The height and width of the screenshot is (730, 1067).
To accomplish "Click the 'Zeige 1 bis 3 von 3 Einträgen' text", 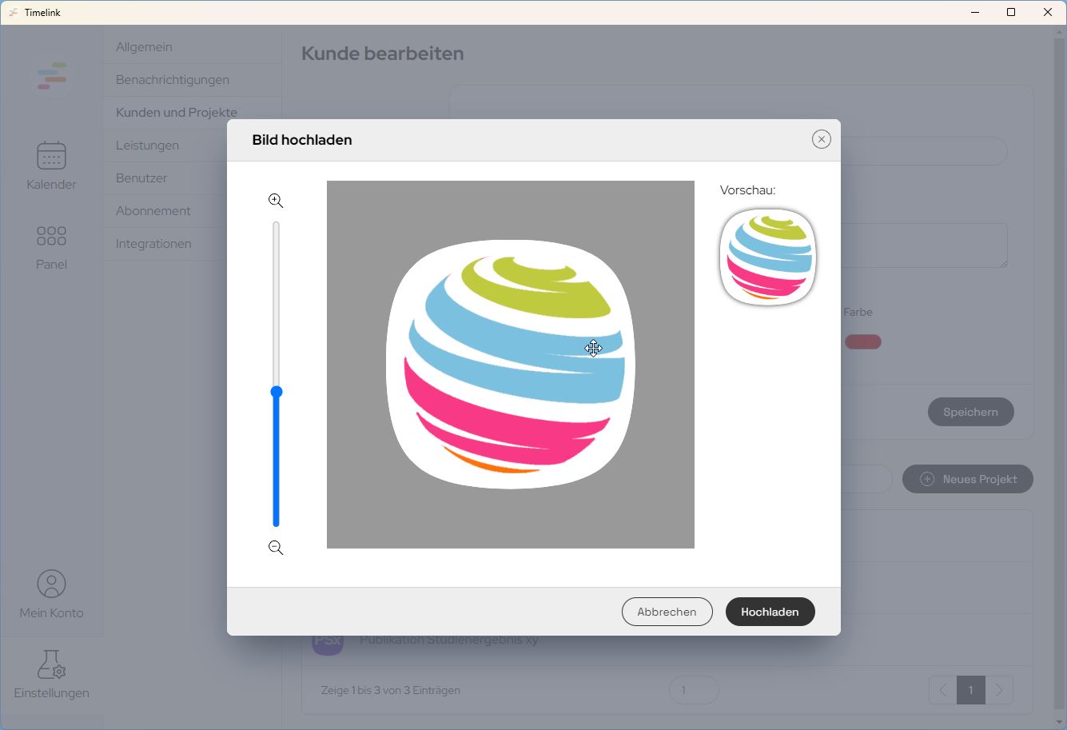I will click(391, 690).
